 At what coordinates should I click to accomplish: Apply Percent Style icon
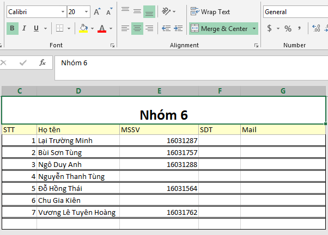(288, 28)
